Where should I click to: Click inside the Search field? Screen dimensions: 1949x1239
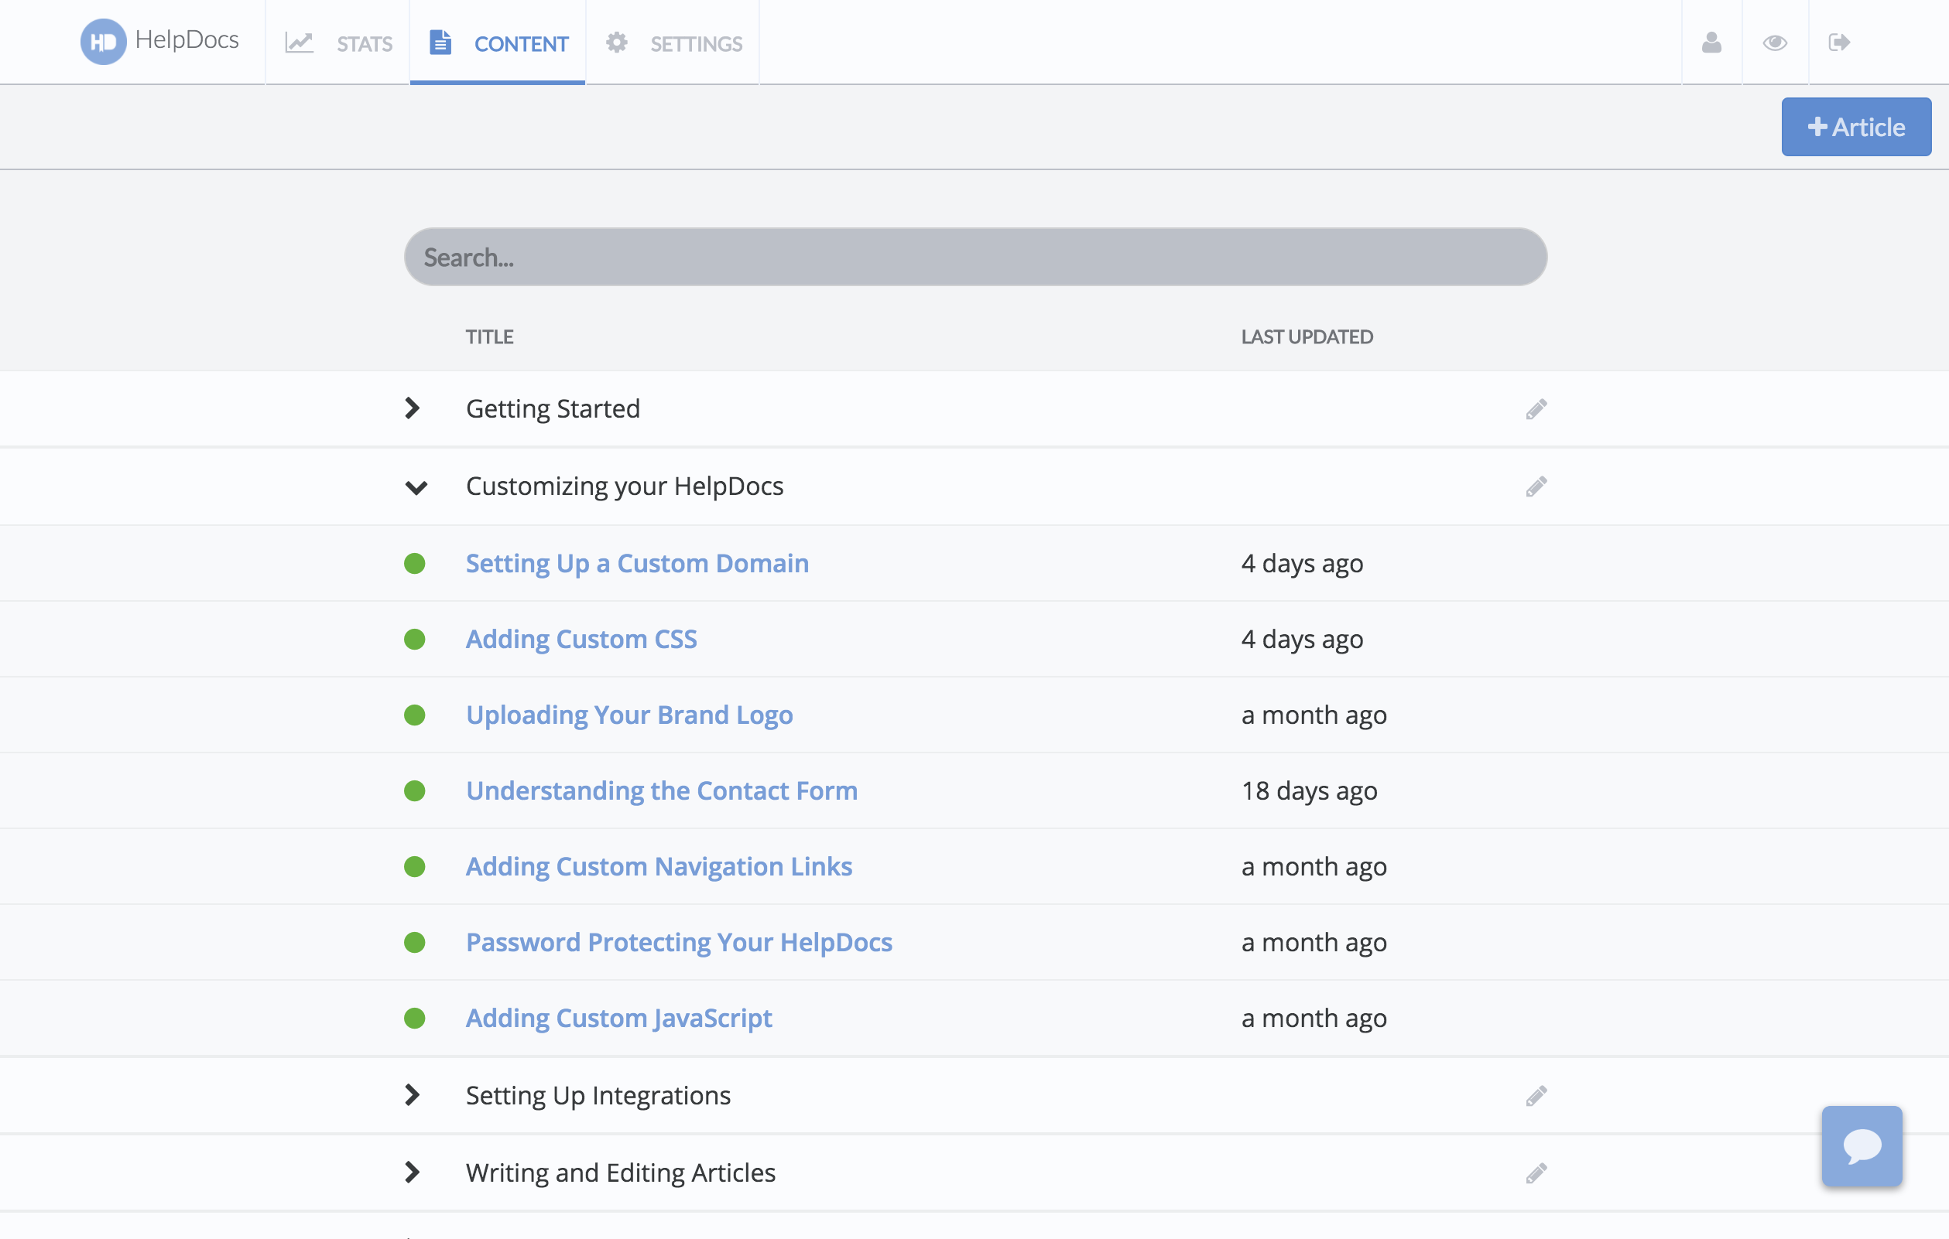pyautogui.click(x=974, y=256)
